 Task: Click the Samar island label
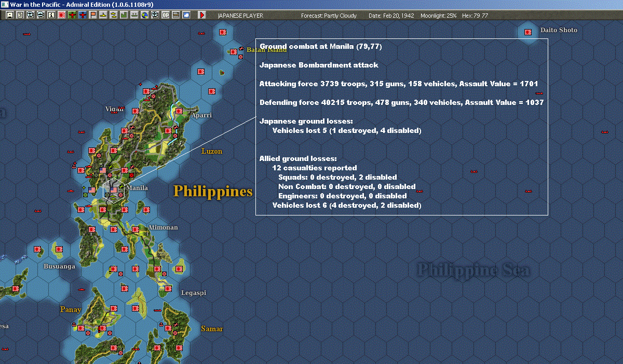coord(212,329)
